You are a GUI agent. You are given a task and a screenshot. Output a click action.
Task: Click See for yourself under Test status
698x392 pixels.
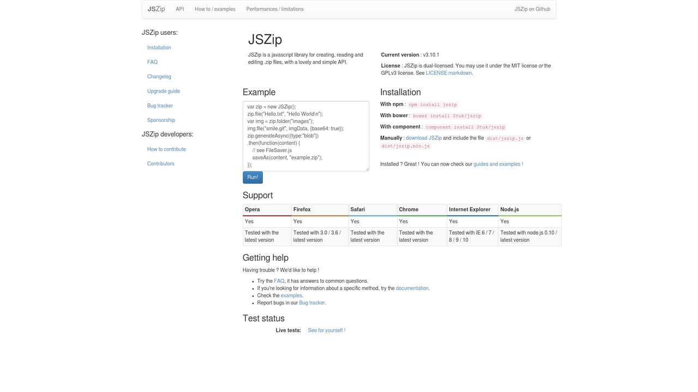[326, 330]
